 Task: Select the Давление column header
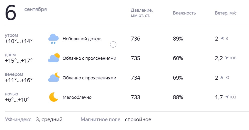click(x=142, y=13)
